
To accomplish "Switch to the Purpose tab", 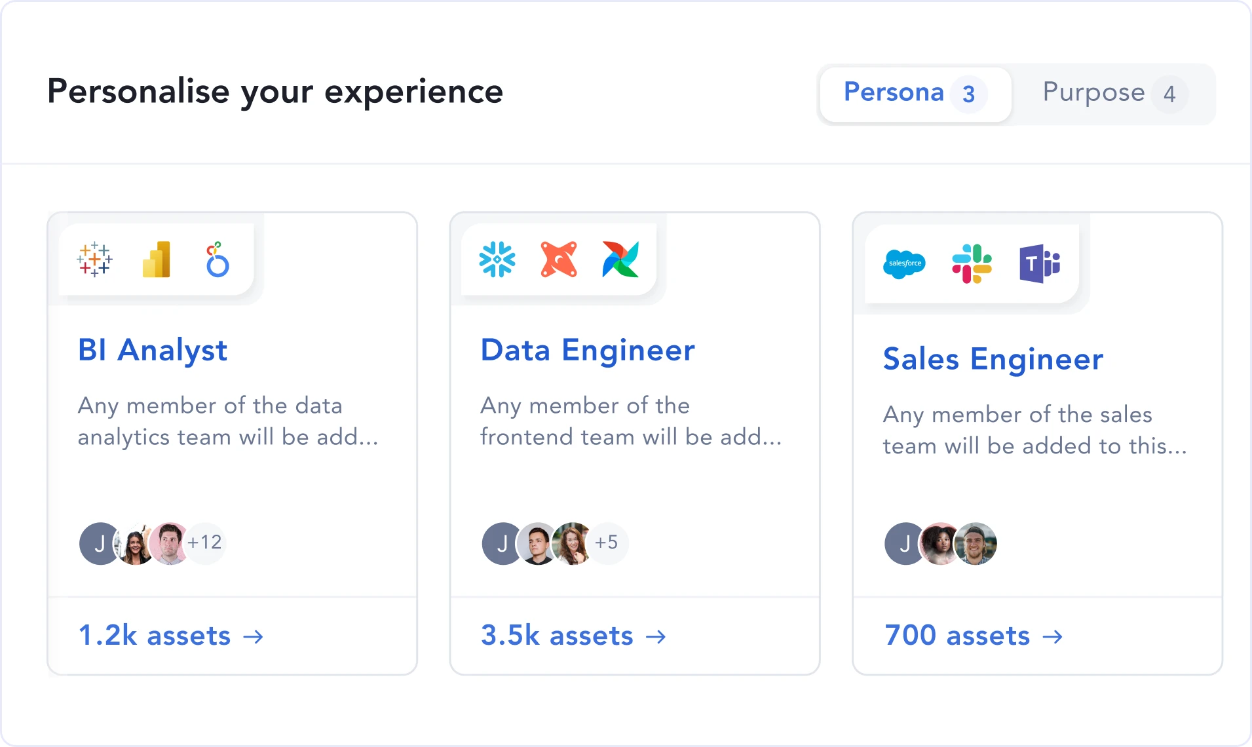I will click(x=1114, y=94).
